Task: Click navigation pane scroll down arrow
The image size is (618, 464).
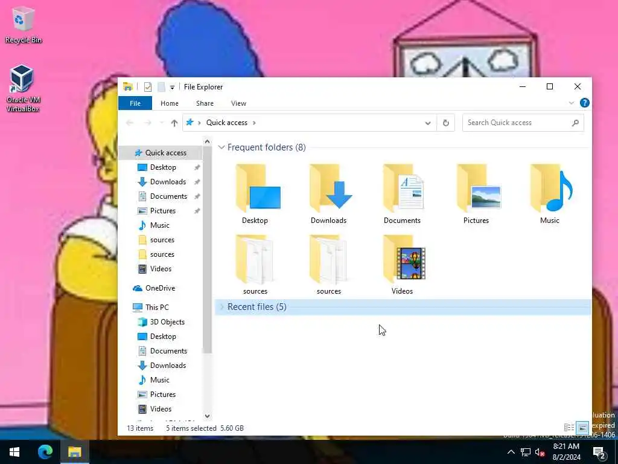Action: [208, 416]
